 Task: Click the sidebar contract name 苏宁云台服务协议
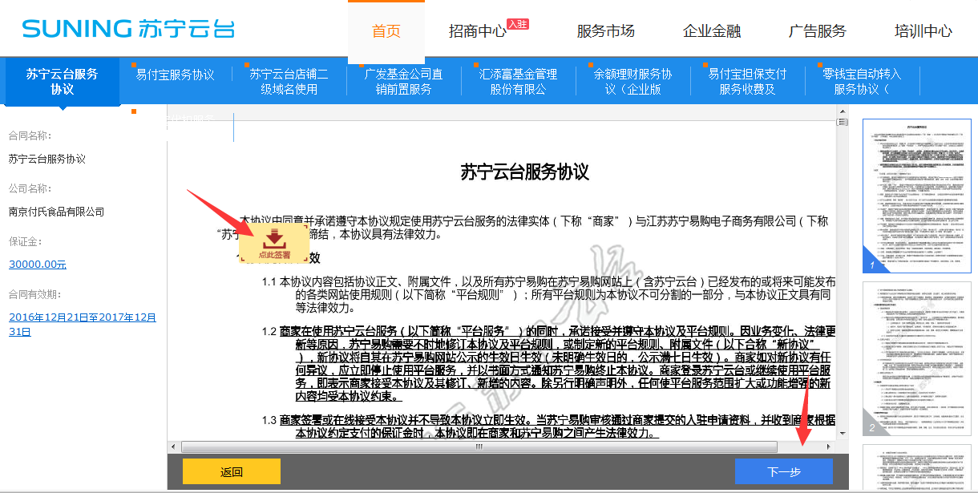47,159
